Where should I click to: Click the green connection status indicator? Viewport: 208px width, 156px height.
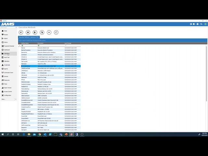click(x=205, y=24)
